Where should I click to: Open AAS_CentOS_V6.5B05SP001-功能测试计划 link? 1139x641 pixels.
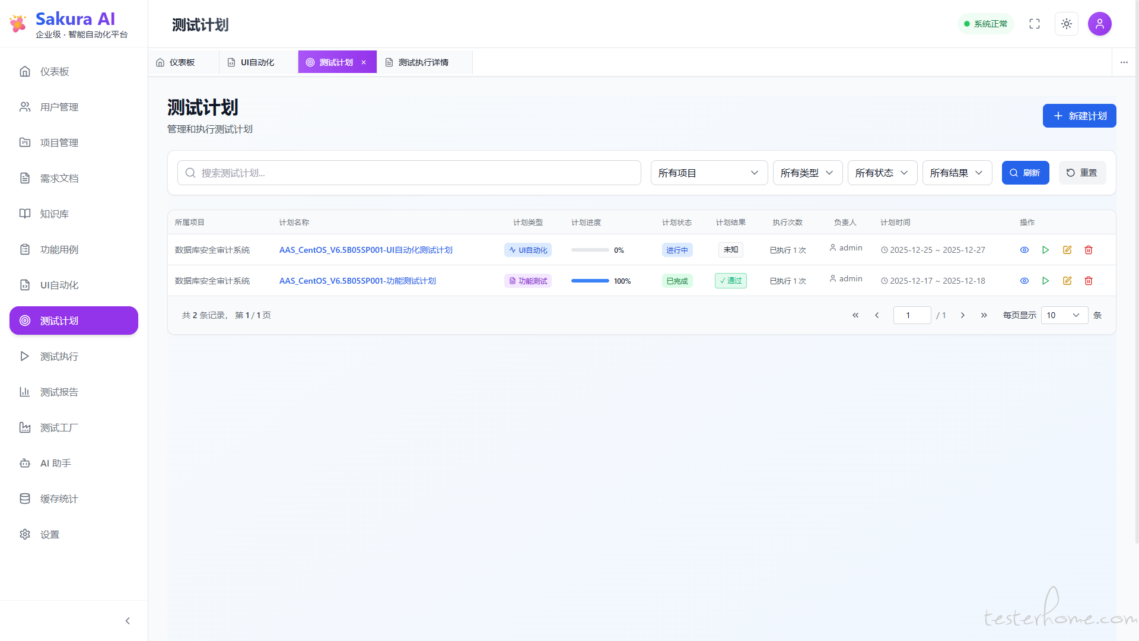click(357, 281)
